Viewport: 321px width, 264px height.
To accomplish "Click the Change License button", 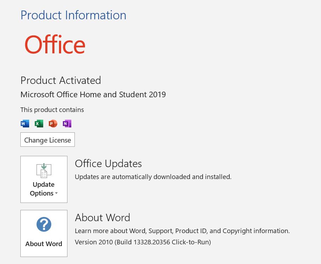I will [x=47, y=140].
